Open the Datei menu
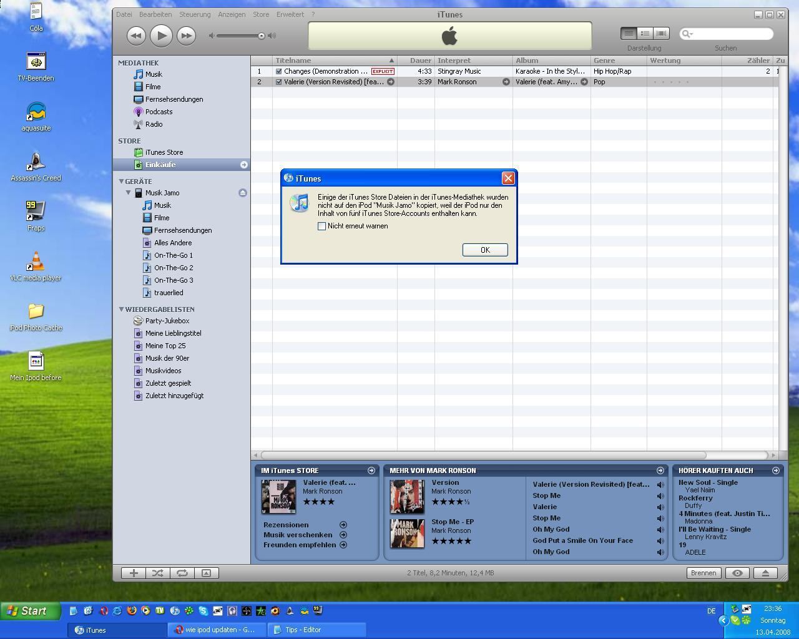Viewport: 799px width, 639px height. click(x=124, y=14)
